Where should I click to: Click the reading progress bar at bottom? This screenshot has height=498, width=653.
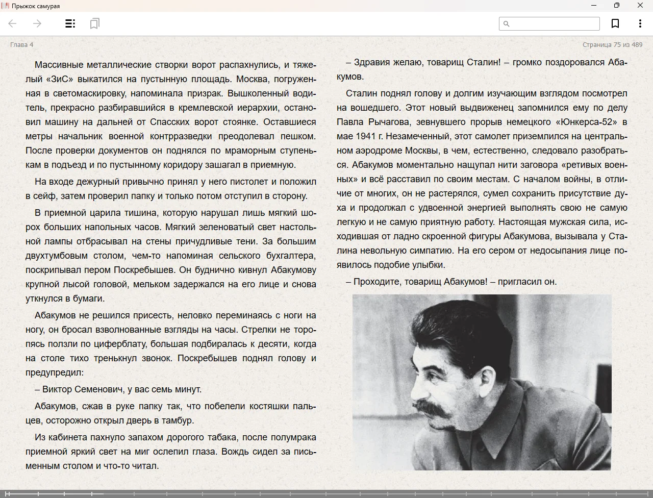(x=326, y=493)
